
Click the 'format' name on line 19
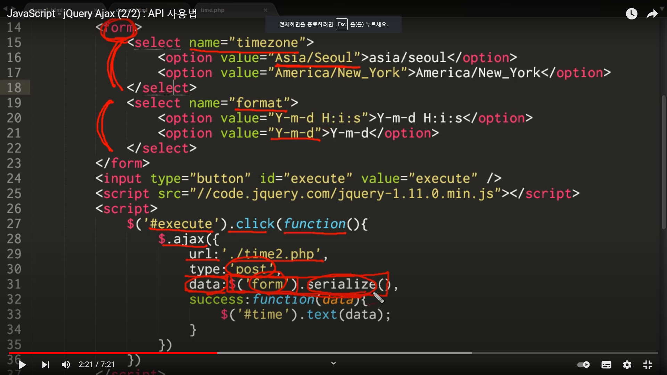point(259,103)
